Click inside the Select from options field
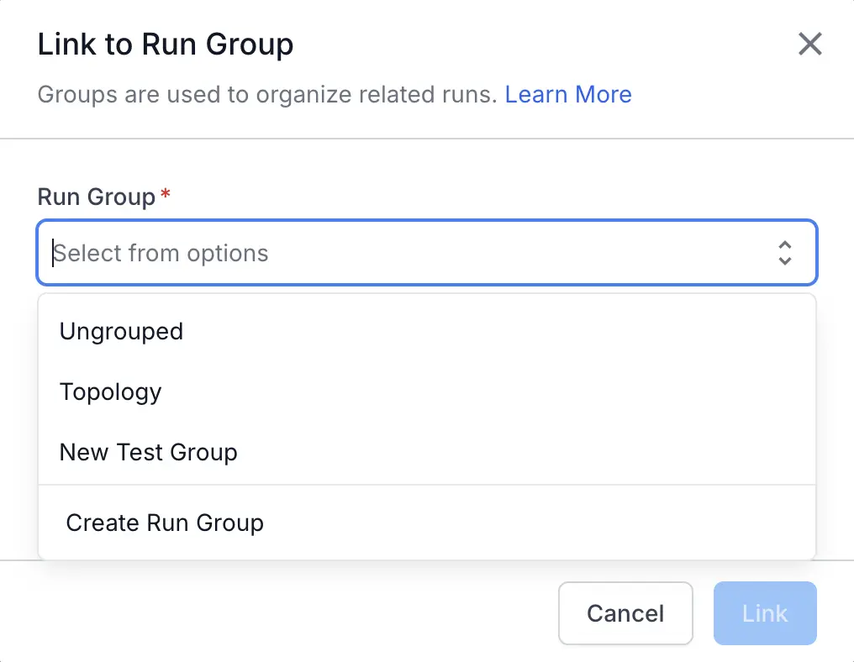 coord(336,252)
